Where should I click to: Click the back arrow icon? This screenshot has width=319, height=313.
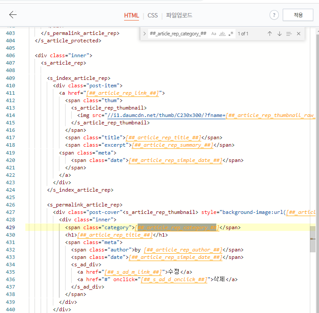tap(13, 15)
